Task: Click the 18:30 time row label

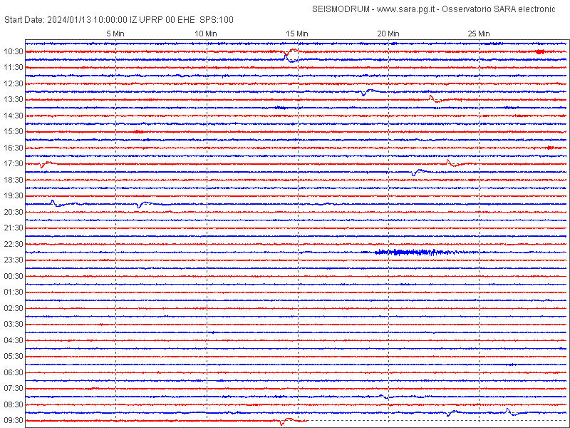Action: pyautogui.click(x=14, y=180)
